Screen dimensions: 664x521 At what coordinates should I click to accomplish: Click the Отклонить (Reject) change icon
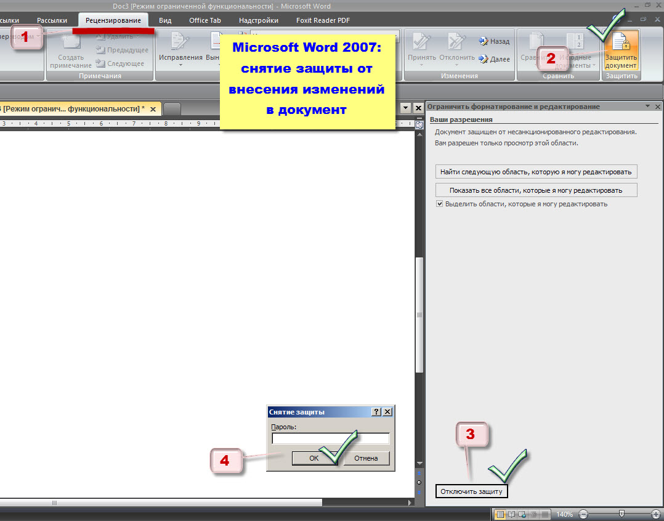coord(456,42)
